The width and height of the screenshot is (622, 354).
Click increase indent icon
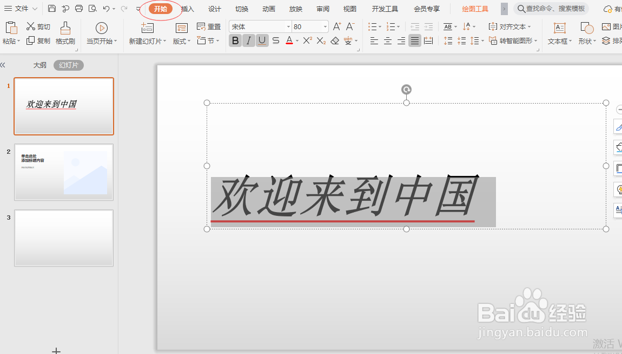(428, 26)
